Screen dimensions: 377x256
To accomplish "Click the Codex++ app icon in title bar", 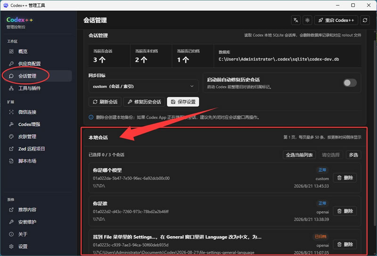I will coord(6,5).
